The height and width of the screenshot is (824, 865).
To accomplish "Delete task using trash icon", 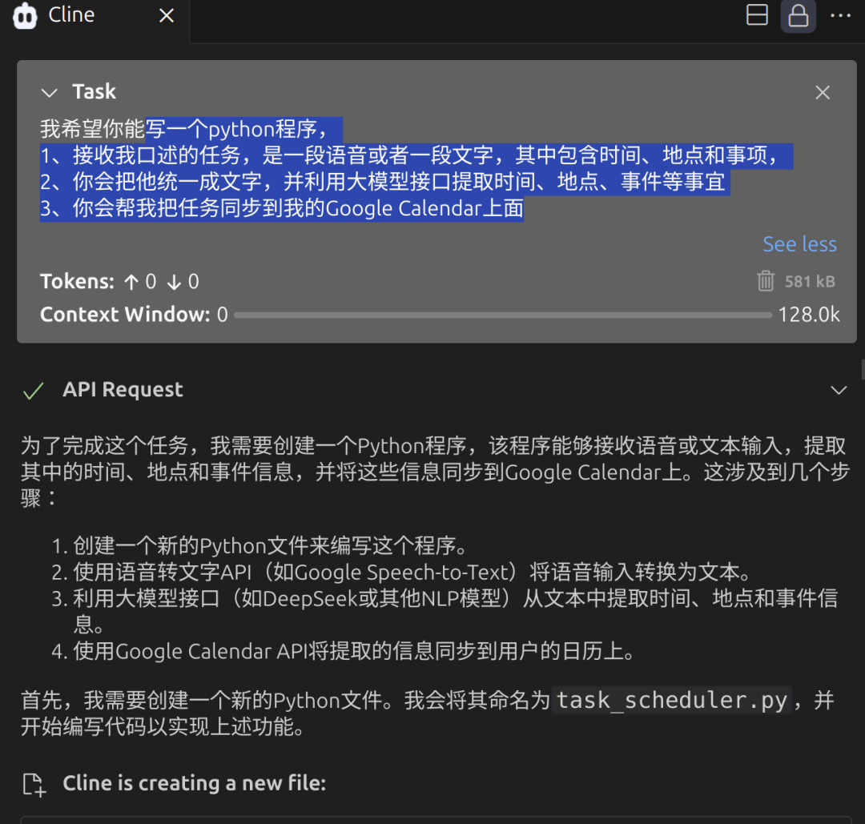I will (x=766, y=281).
